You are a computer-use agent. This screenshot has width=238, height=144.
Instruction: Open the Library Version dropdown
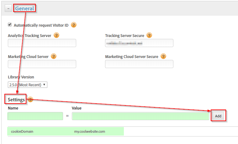click(x=28, y=84)
